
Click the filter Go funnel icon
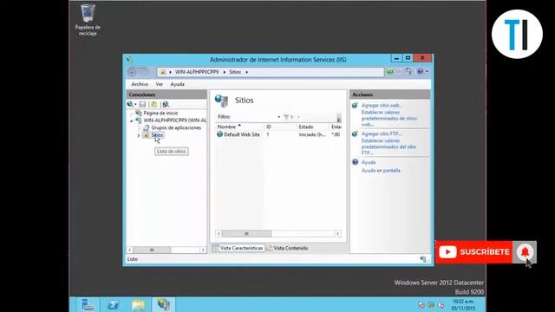286,117
